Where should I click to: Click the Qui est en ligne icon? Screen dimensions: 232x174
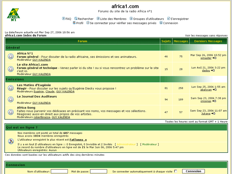coord(11,141)
